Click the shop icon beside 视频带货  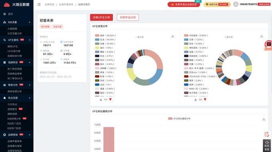click(4, 62)
